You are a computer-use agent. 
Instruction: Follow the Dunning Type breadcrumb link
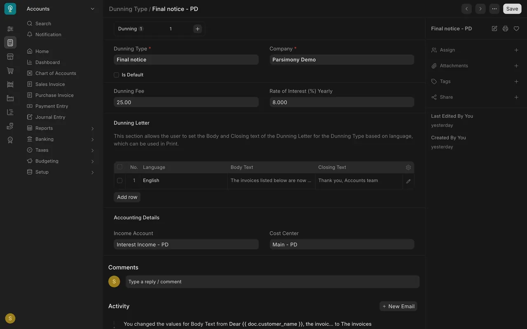click(128, 9)
